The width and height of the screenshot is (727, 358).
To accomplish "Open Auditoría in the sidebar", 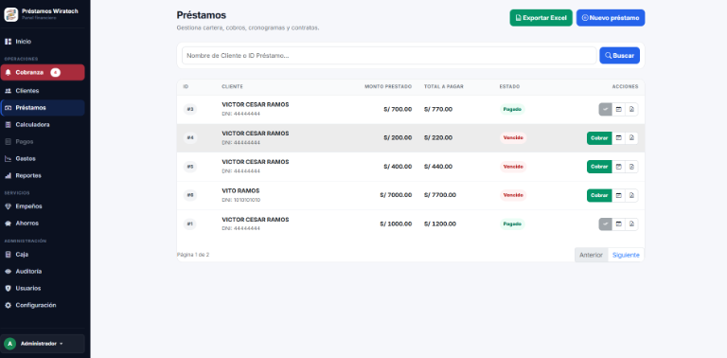I will tap(43, 271).
